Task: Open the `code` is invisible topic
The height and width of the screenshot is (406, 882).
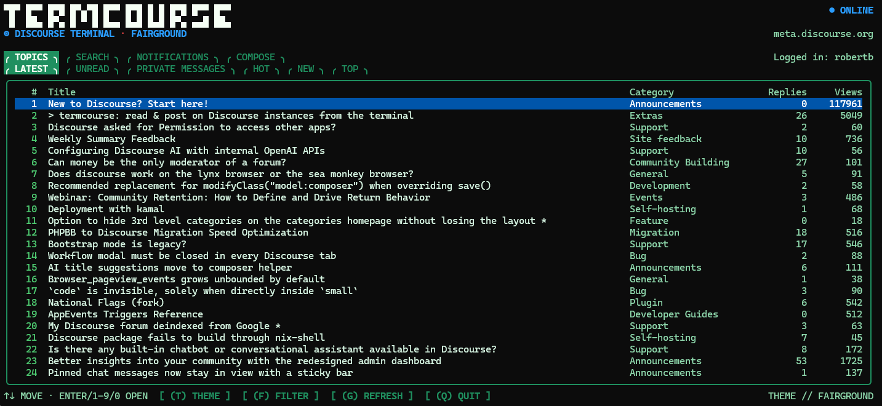Action: [438, 291]
